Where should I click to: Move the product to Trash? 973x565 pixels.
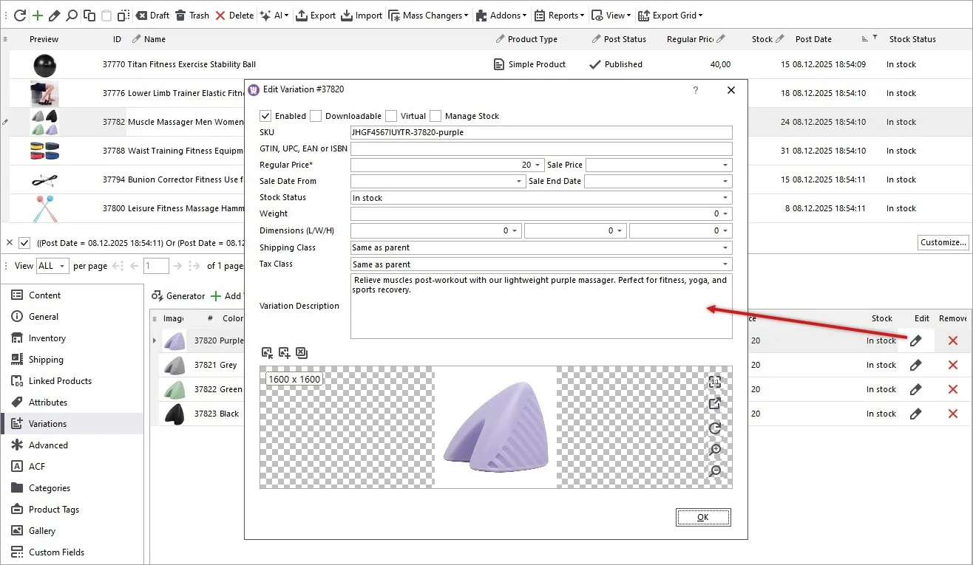[191, 15]
